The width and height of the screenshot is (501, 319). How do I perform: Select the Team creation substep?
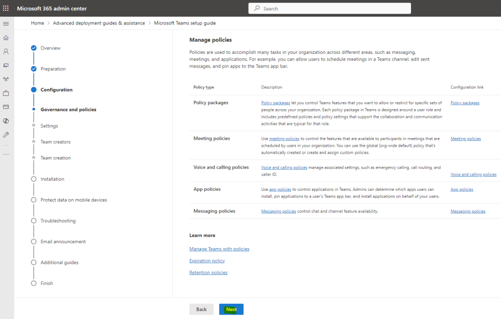56,158
